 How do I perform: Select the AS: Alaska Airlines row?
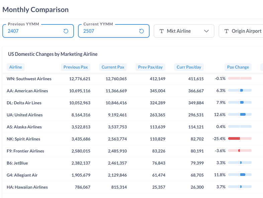[x=133, y=127]
